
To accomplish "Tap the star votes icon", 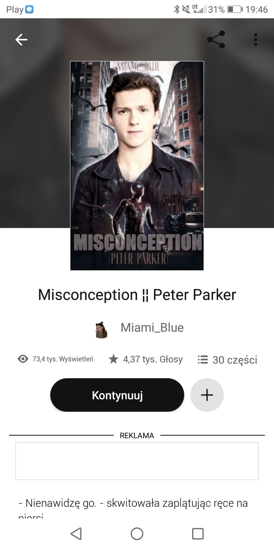I will pyautogui.click(x=113, y=359).
